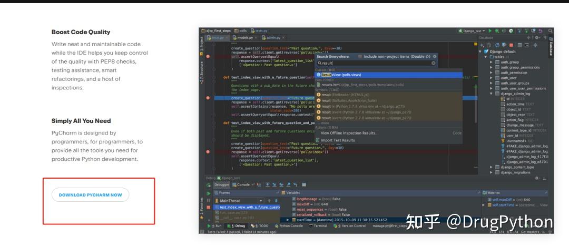The height and width of the screenshot is (248, 569).
Task: Open the polls breadcrumb folder
Action: point(241,31)
